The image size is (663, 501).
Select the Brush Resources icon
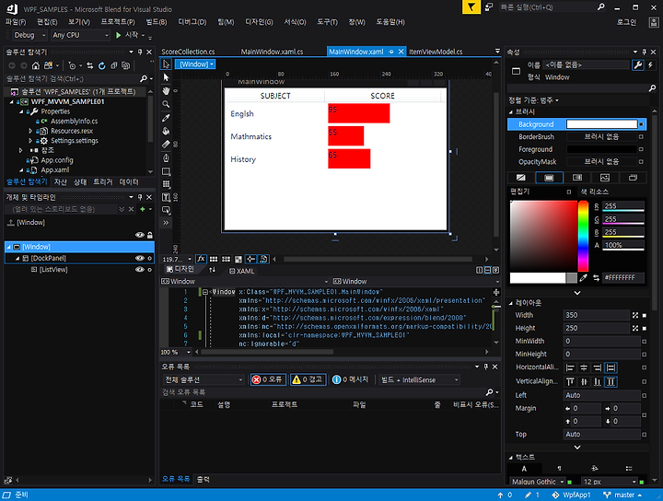point(633,178)
